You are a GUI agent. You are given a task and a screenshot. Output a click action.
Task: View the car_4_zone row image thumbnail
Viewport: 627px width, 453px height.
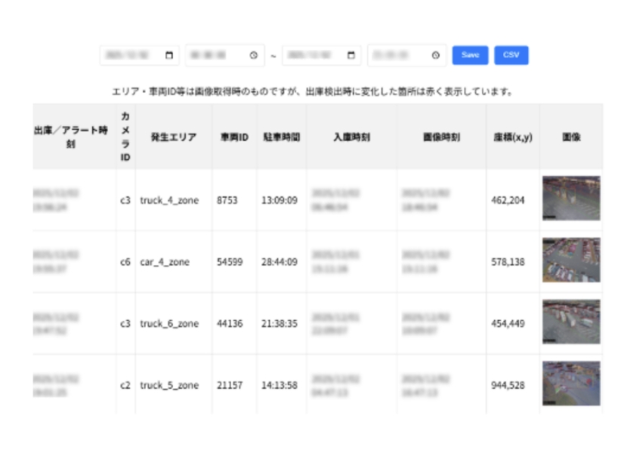[x=571, y=260]
